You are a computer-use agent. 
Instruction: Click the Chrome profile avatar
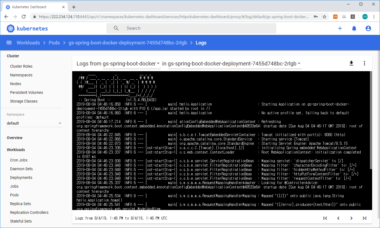[365, 17]
